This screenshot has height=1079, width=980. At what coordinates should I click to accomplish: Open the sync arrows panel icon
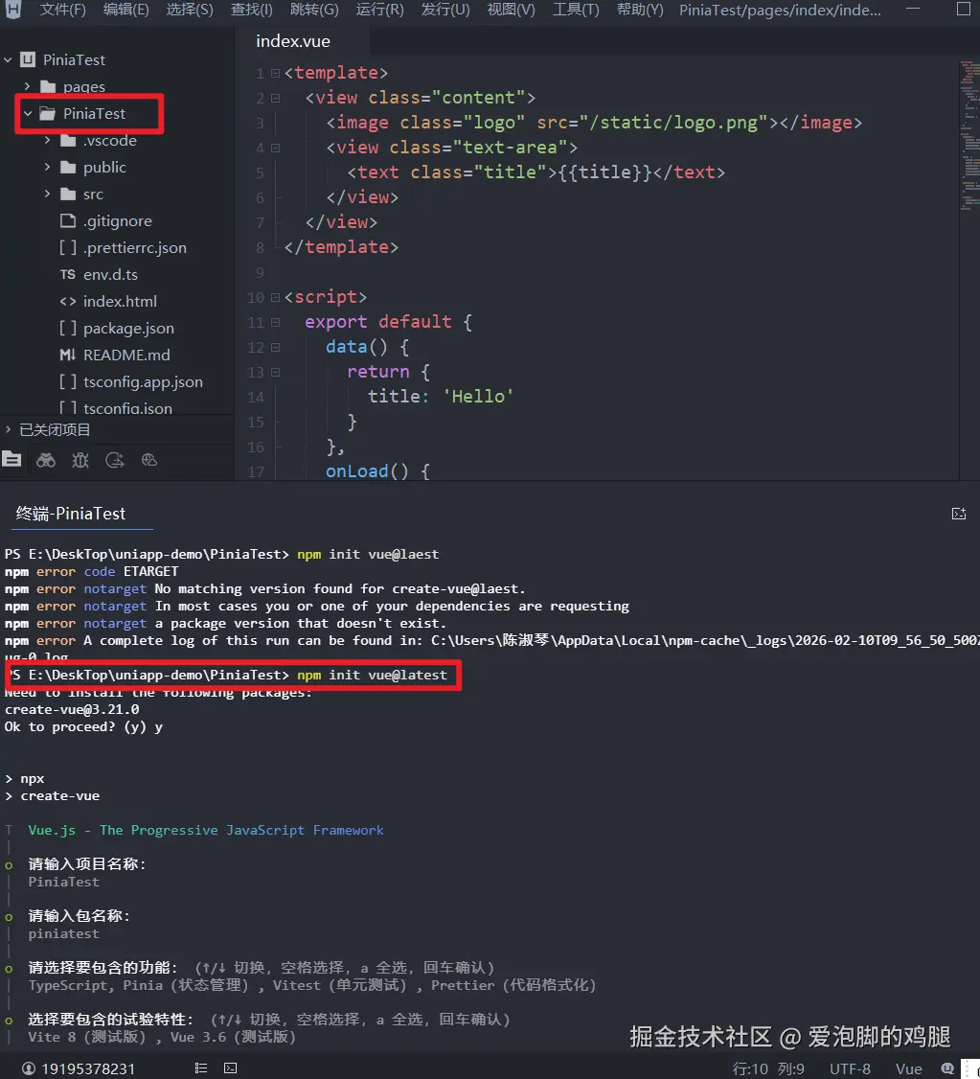coord(115,460)
